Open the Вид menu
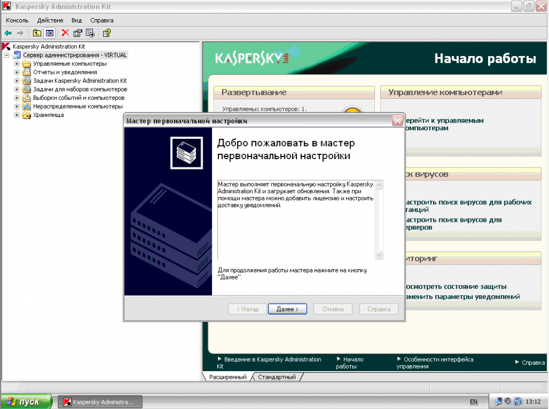This screenshot has width=549, height=409. (x=77, y=20)
